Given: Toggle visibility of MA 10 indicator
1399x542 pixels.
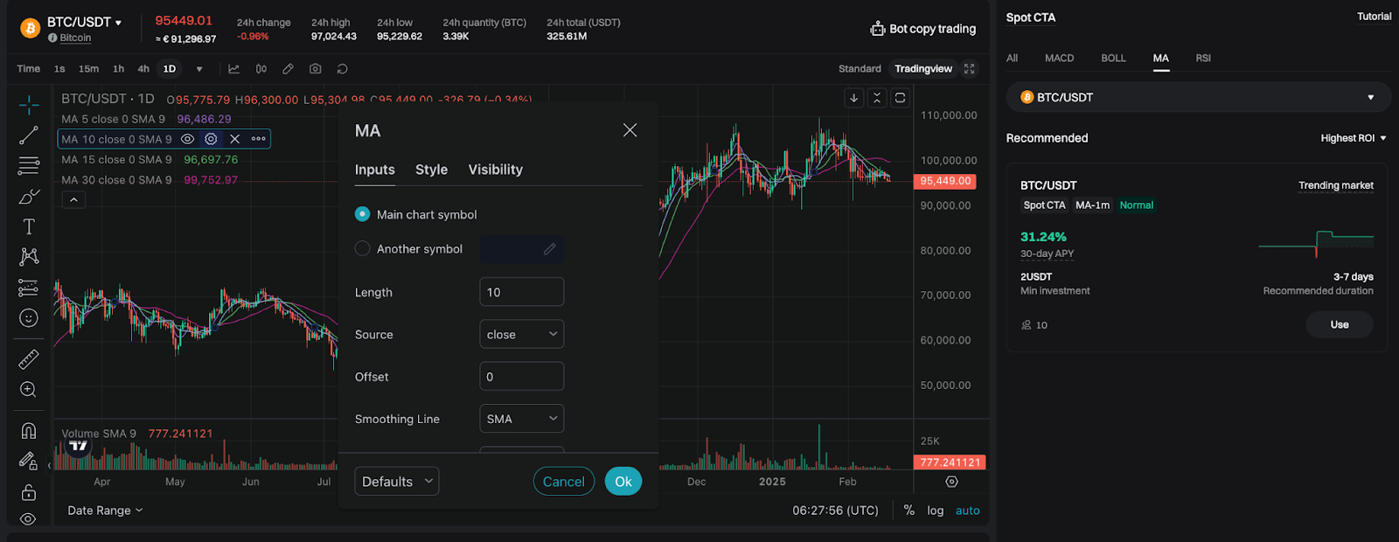Looking at the screenshot, I should click(x=187, y=139).
